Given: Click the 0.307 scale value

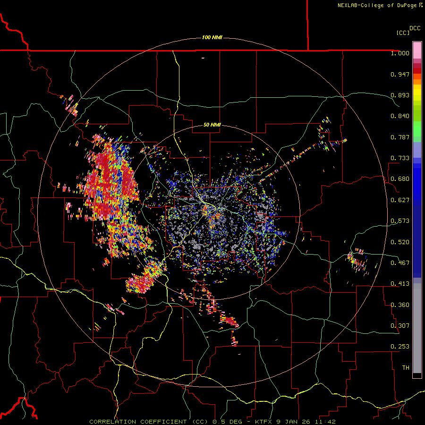Looking at the screenshot, I should tap(400, 326).
